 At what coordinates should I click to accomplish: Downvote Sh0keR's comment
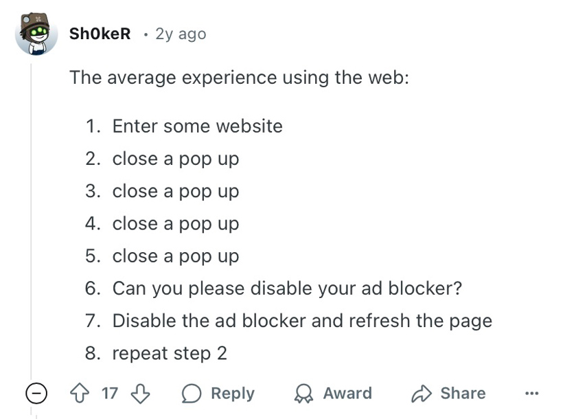(139, 394)
